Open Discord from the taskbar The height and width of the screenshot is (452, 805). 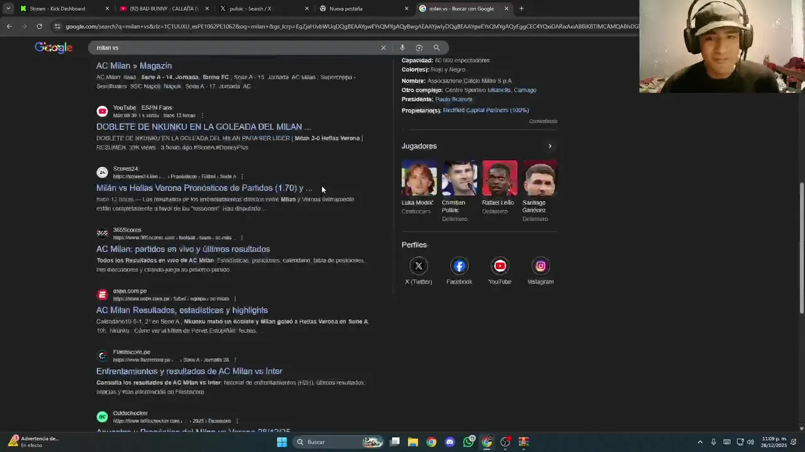coord(450,442)
